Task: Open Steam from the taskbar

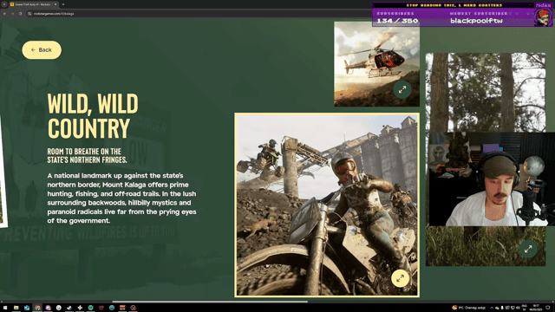Action: [69, 308]
